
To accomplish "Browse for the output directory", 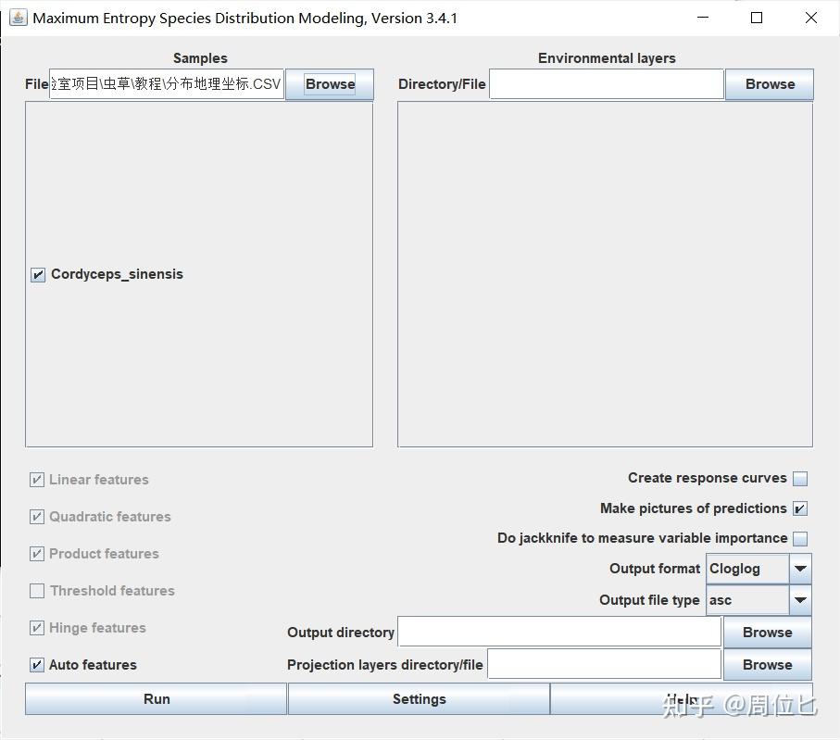I will click(x=767, y=633).
